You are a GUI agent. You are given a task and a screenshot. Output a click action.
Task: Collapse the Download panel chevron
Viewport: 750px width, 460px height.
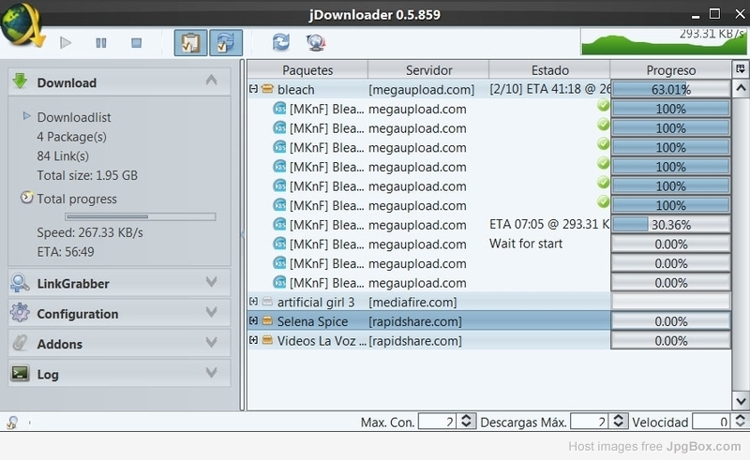212,81
